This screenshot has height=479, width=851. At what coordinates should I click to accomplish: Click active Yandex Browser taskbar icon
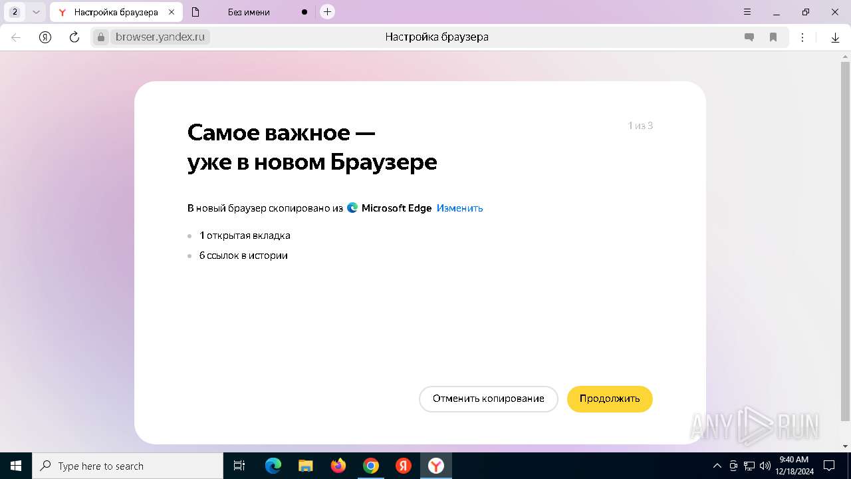pyautogui.click(x=436, y=466)
